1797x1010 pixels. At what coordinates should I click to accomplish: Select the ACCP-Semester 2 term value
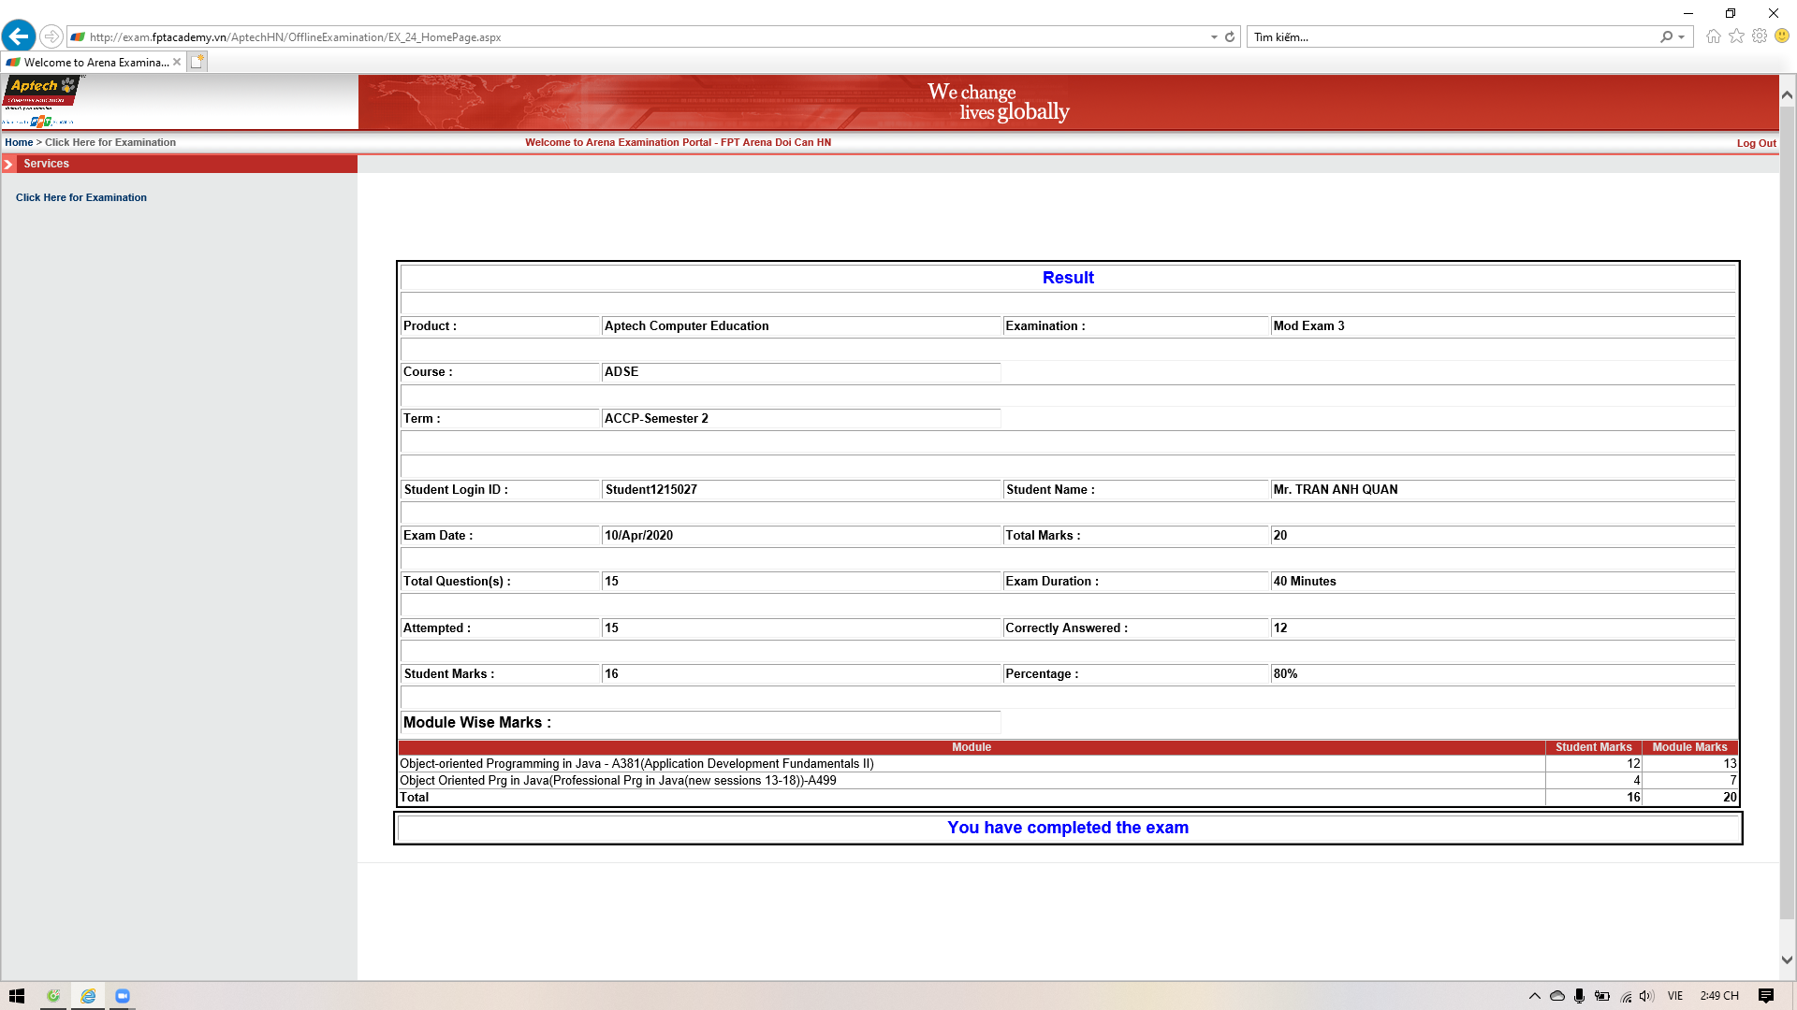pyautogui.click(x=656, y=419)
